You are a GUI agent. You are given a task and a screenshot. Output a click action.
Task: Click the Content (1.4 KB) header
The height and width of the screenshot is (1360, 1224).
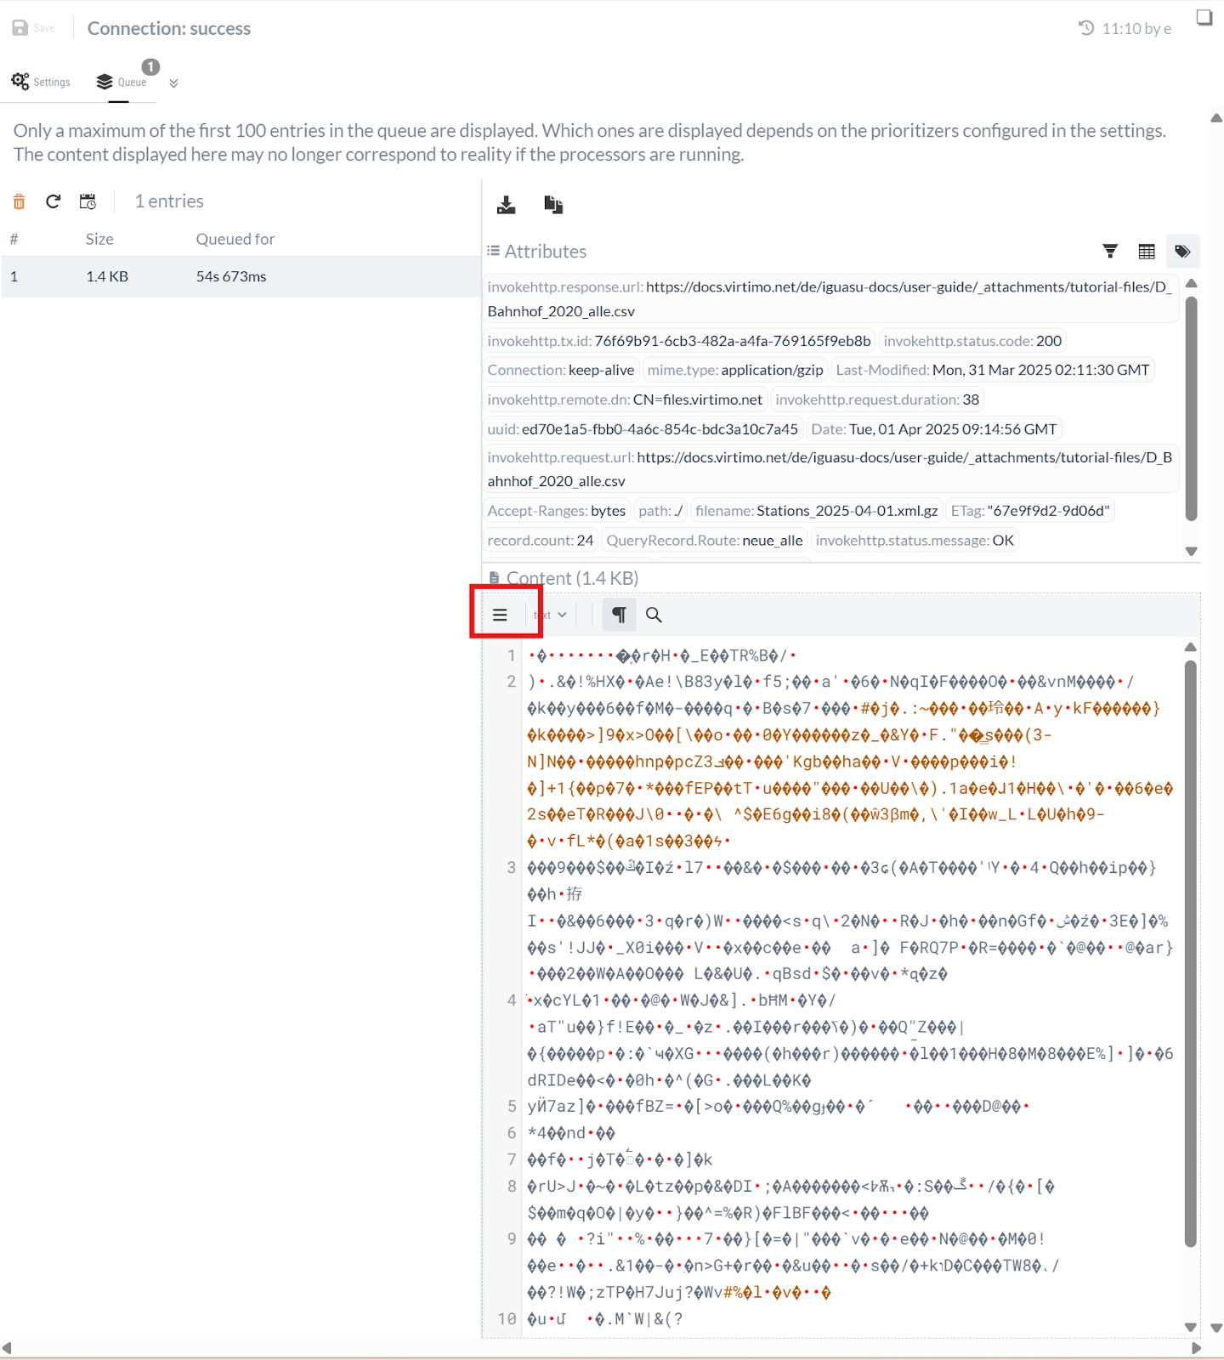(564, 578)
